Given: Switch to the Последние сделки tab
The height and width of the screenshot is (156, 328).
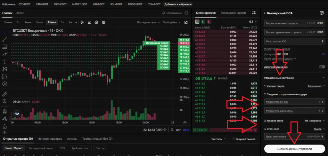Looking at the screenshot, I should click(233, 13).
